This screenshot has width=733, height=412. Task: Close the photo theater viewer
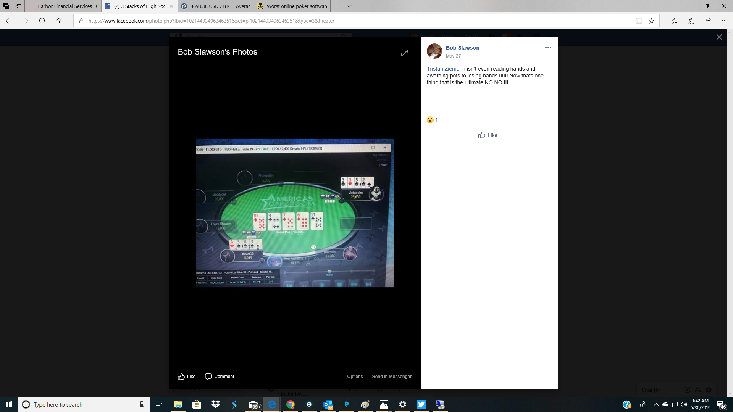pyautogui.click(x=719, y=37)
